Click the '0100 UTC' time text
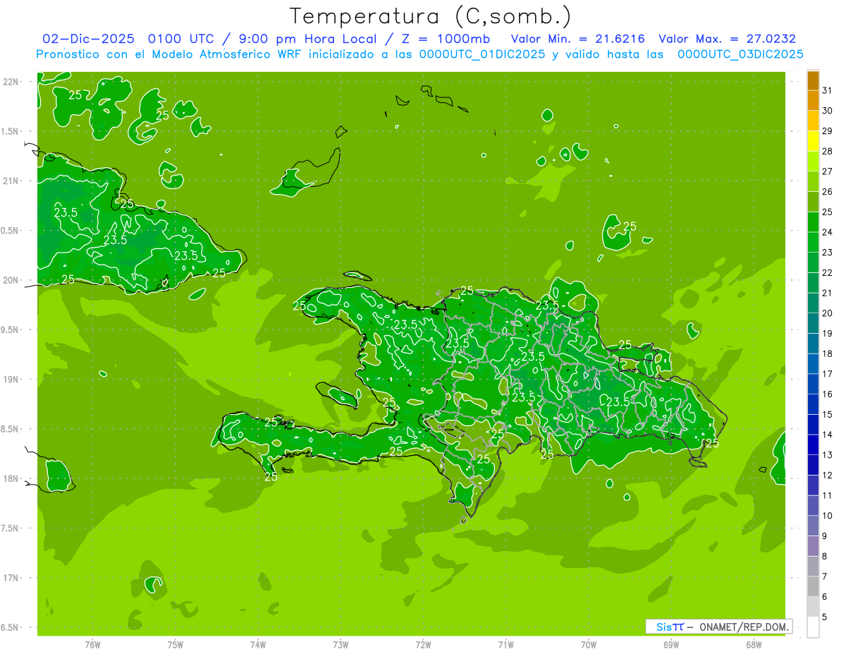Screen dimensions: 846x654 click(180, 39)
